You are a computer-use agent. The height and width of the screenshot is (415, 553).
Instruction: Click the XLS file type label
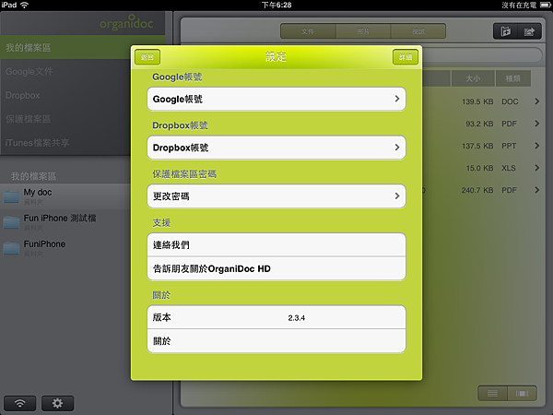tap(509, 168)
